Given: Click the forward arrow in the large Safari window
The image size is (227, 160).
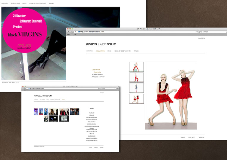Looking at the screenshot, I should [x=71, y=32].
